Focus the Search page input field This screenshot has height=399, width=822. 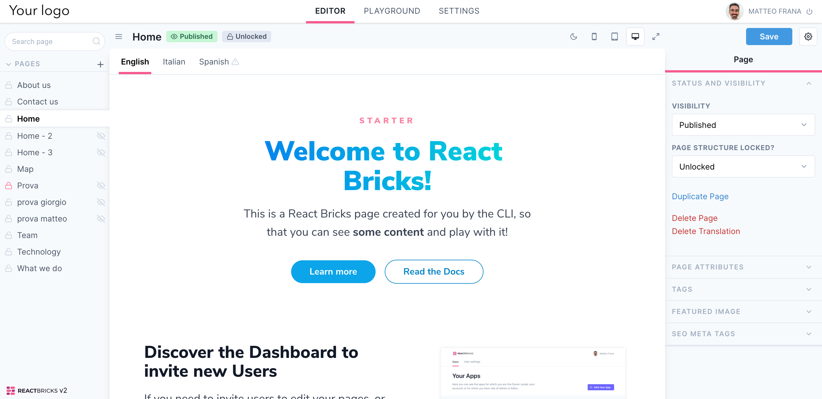click(x=55, y=41)
